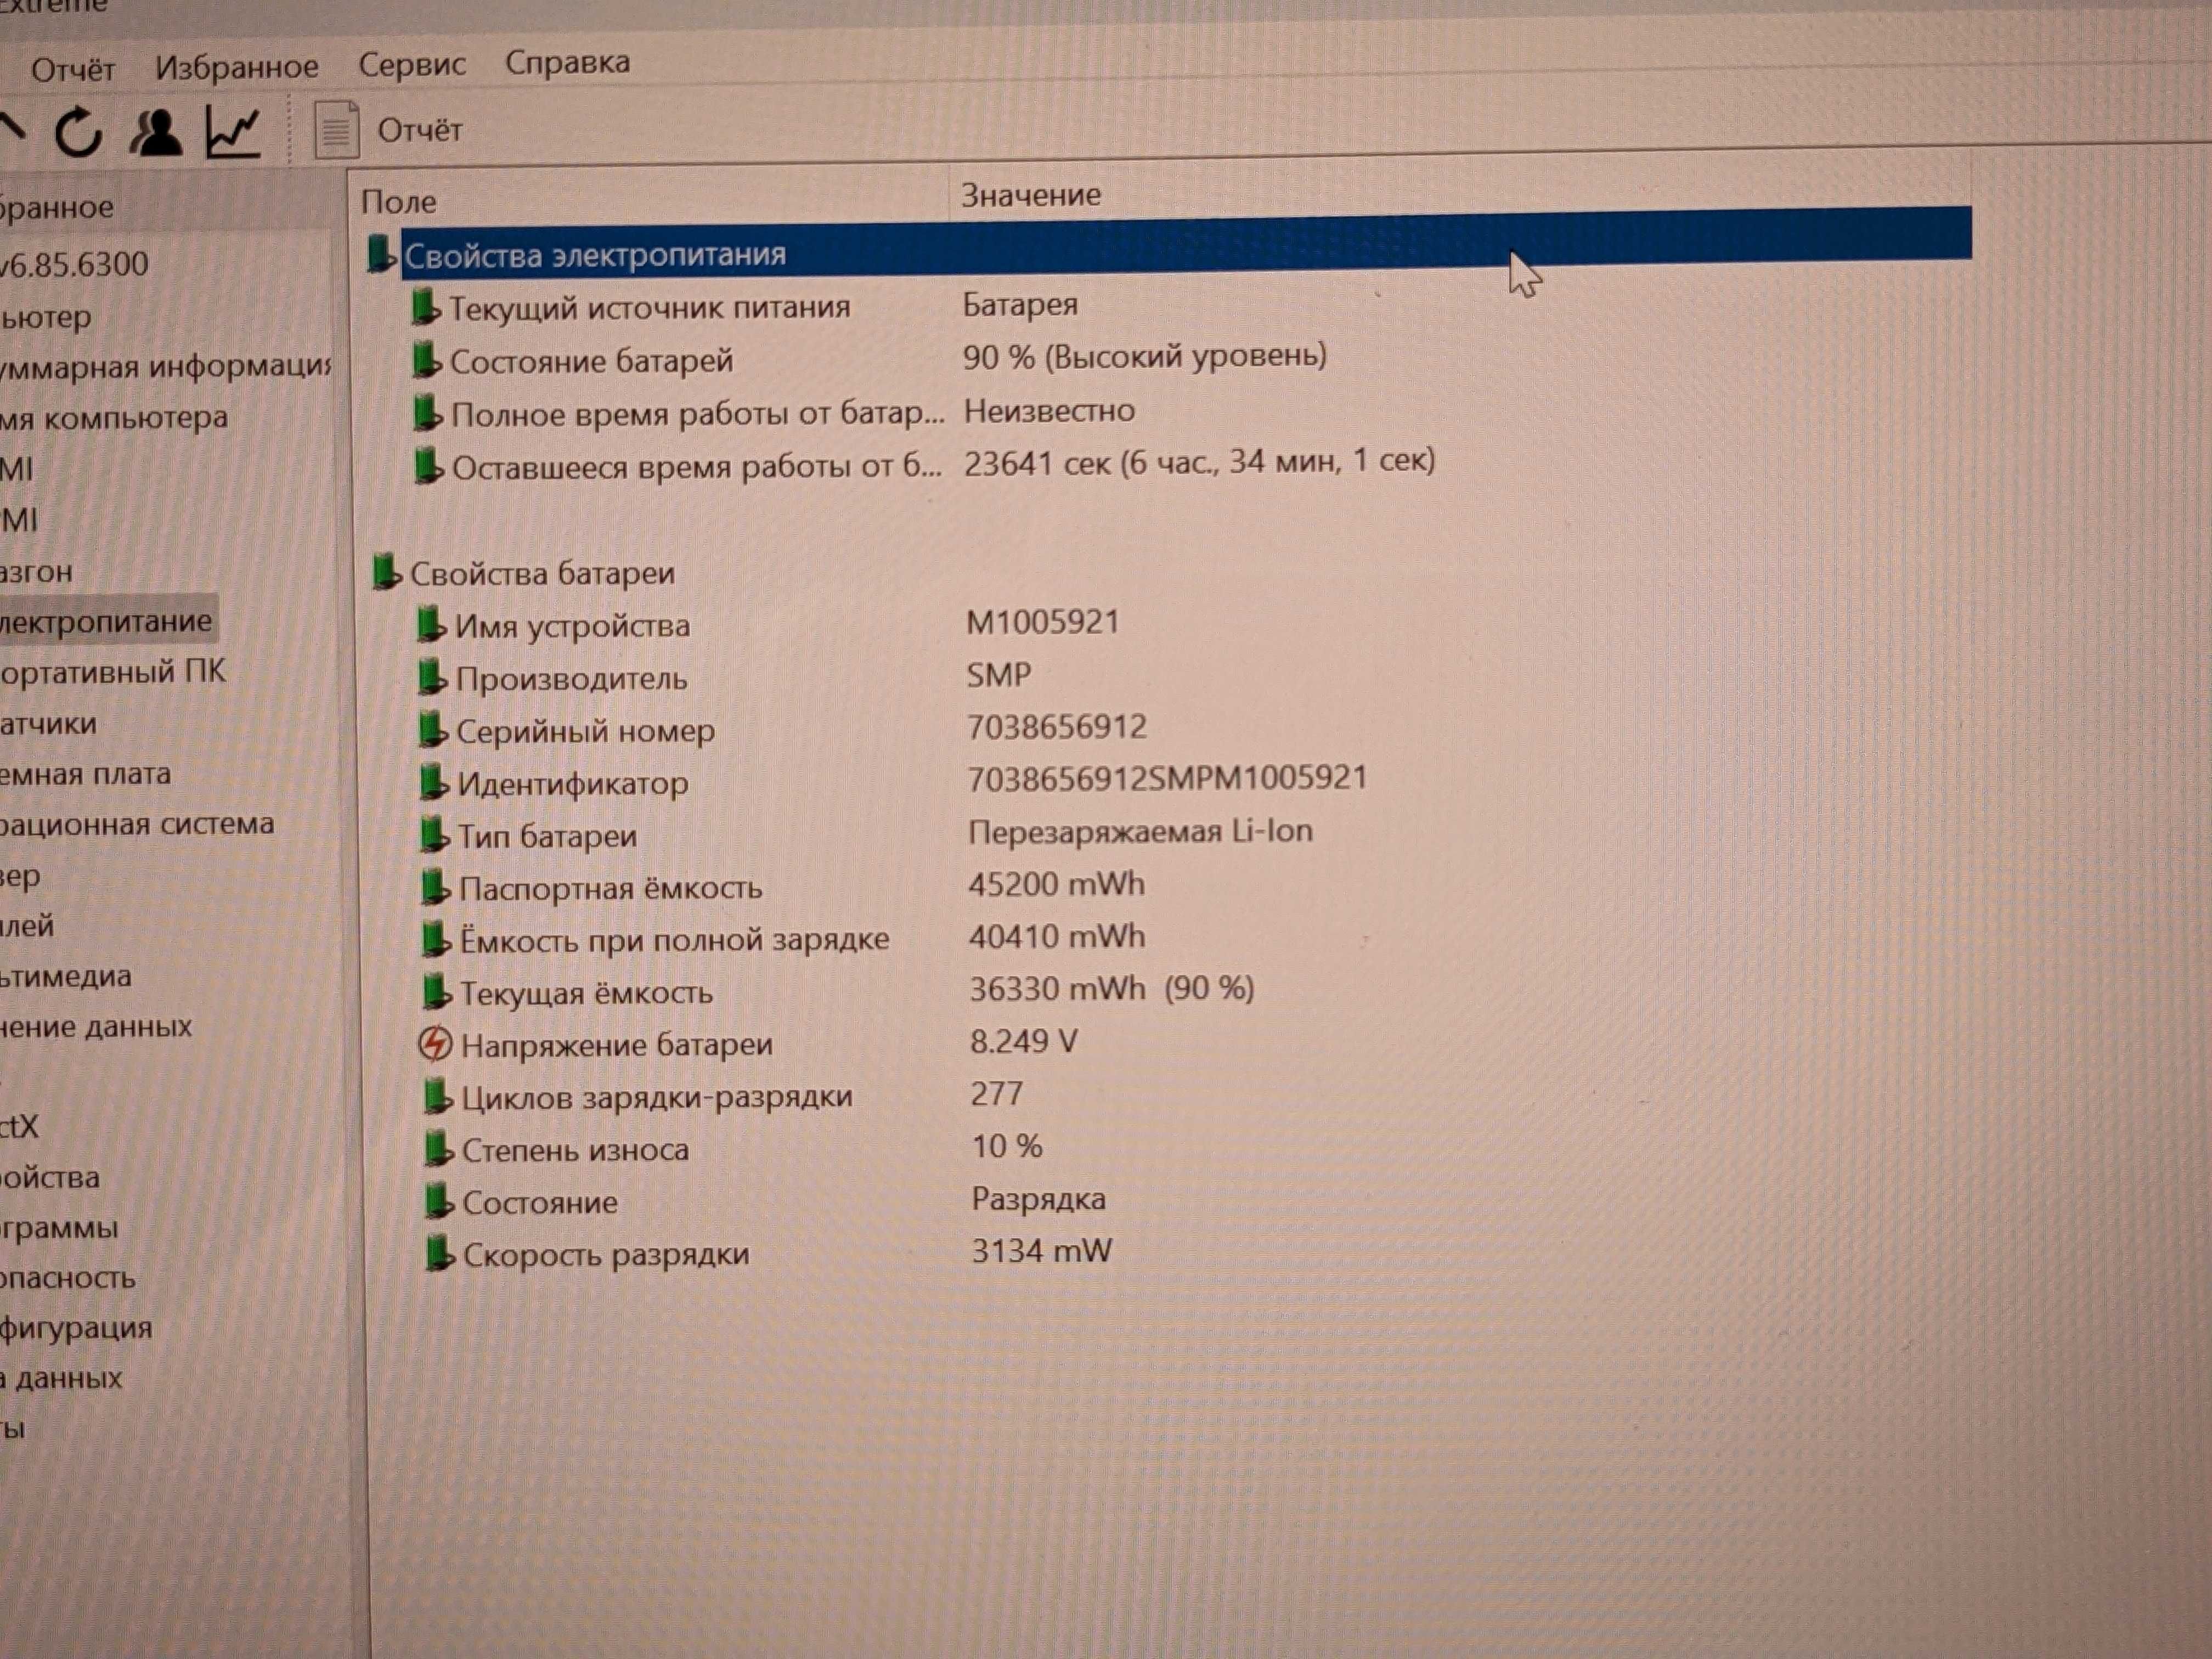
Task: Click the device name value M1005921
Action: [1043, 622]
